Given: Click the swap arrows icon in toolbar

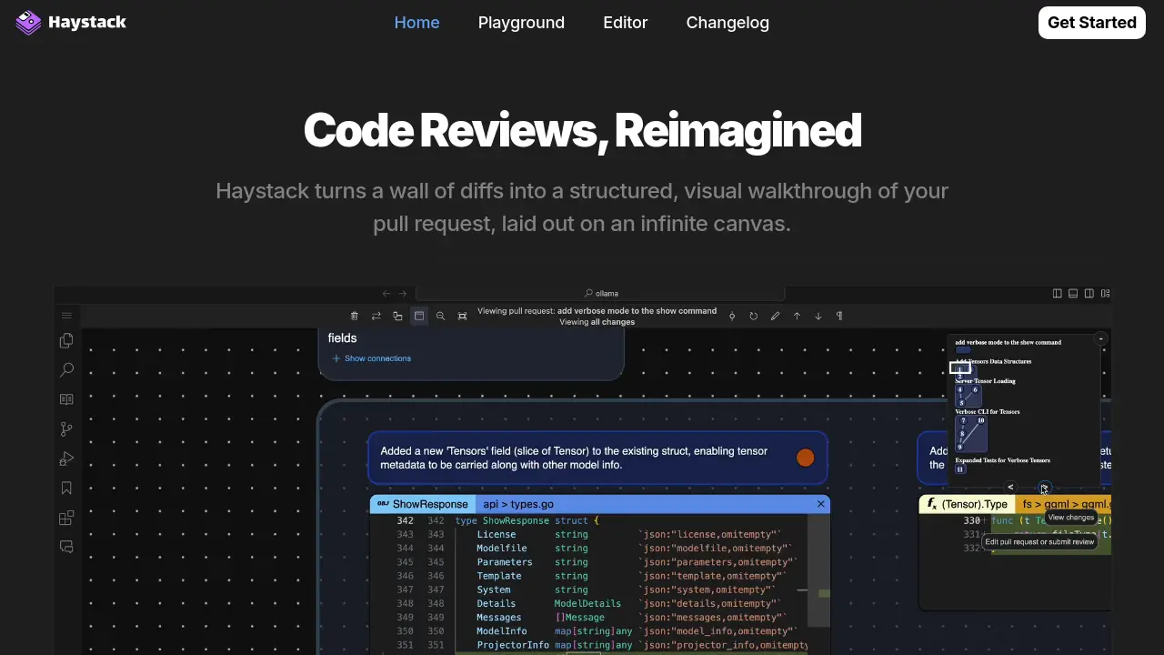Looking at the screenshot, I should click(376, 316).
